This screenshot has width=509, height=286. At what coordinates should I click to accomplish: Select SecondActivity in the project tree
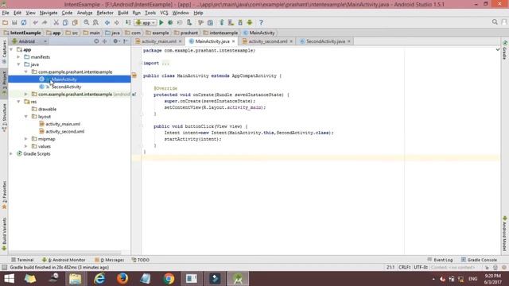click(x=67, y=87)
